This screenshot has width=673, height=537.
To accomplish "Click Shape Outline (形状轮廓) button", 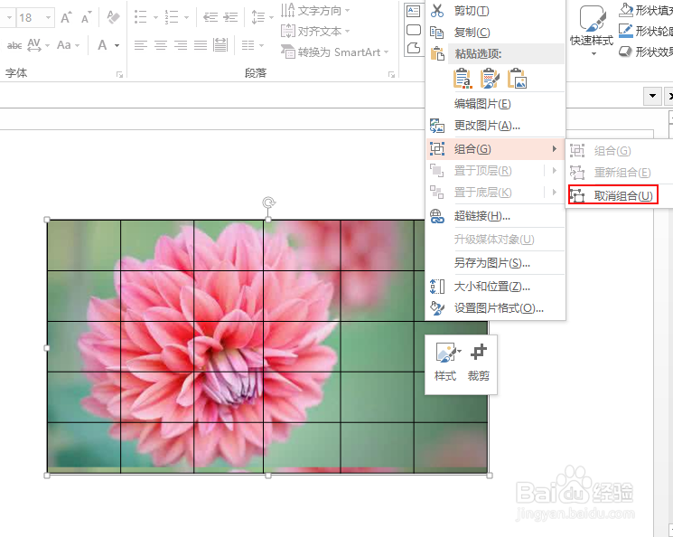I will tap(646, 31).
